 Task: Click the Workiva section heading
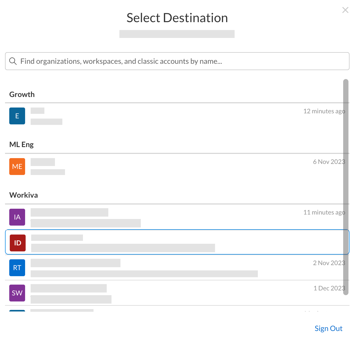[x=24, y=195]
